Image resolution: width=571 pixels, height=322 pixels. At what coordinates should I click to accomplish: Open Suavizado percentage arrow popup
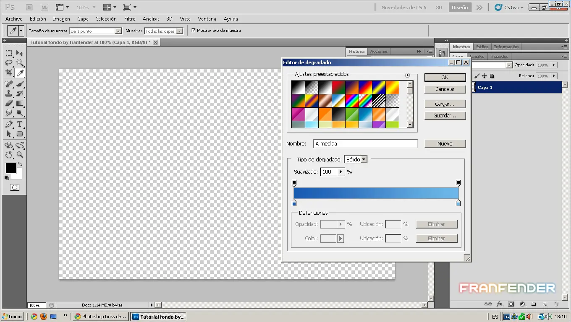pyautogui.click(x=341, y=172)
